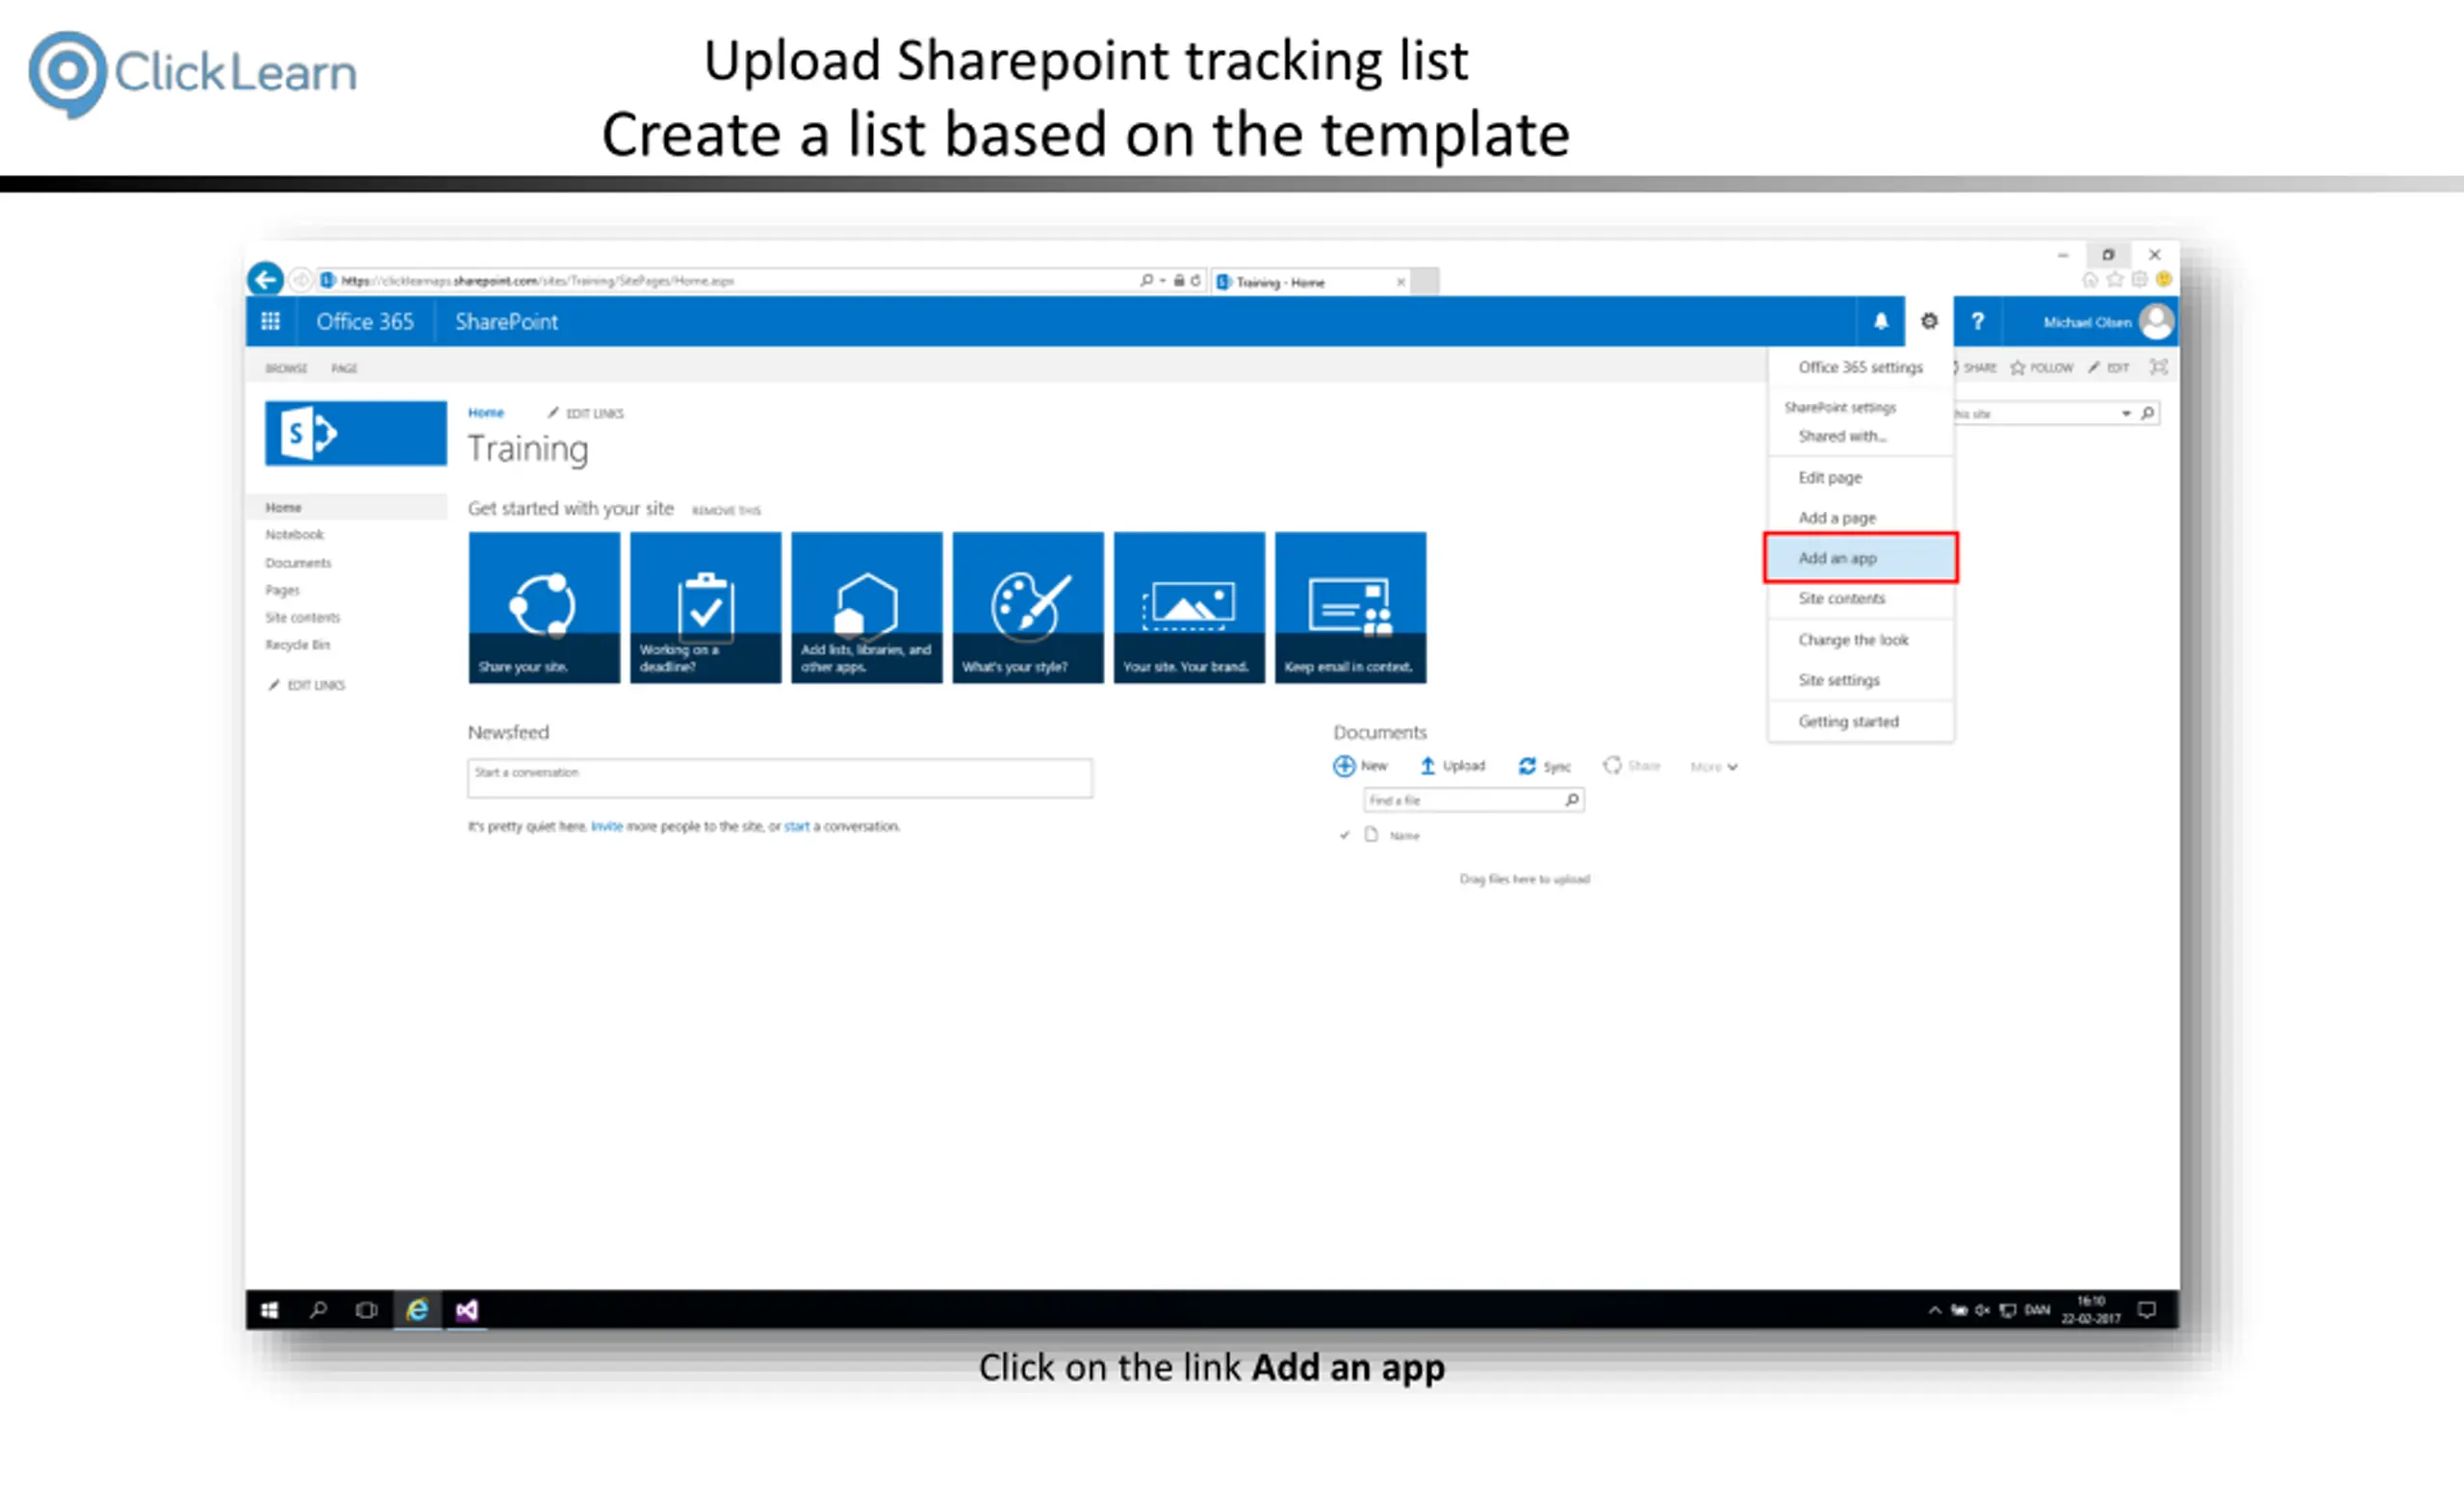Click EDIT pencil in page ribbon
2464x1494 pixels.
coord(2109,367)
